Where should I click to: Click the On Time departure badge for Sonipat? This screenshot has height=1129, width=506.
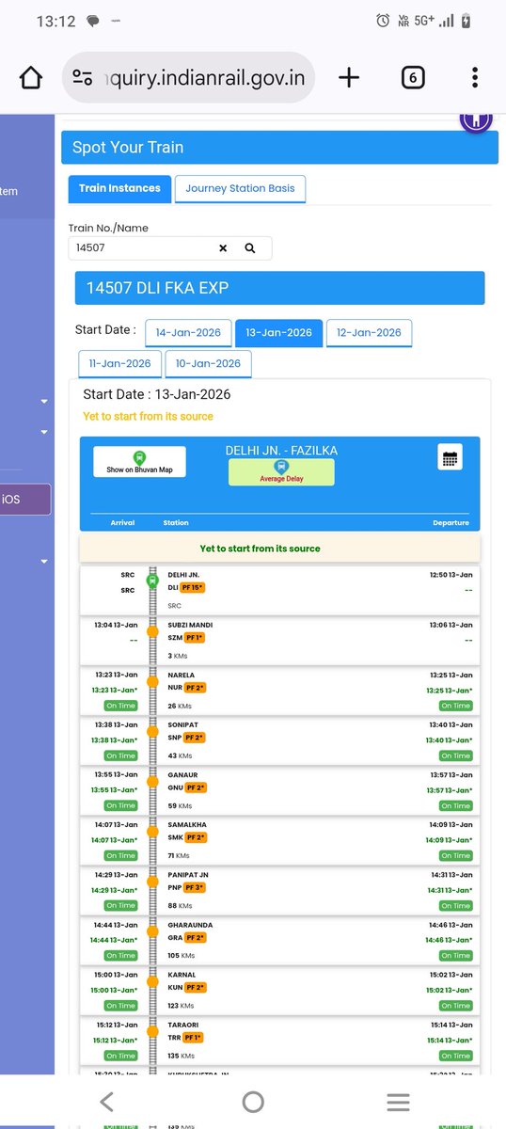pos(455,755)
